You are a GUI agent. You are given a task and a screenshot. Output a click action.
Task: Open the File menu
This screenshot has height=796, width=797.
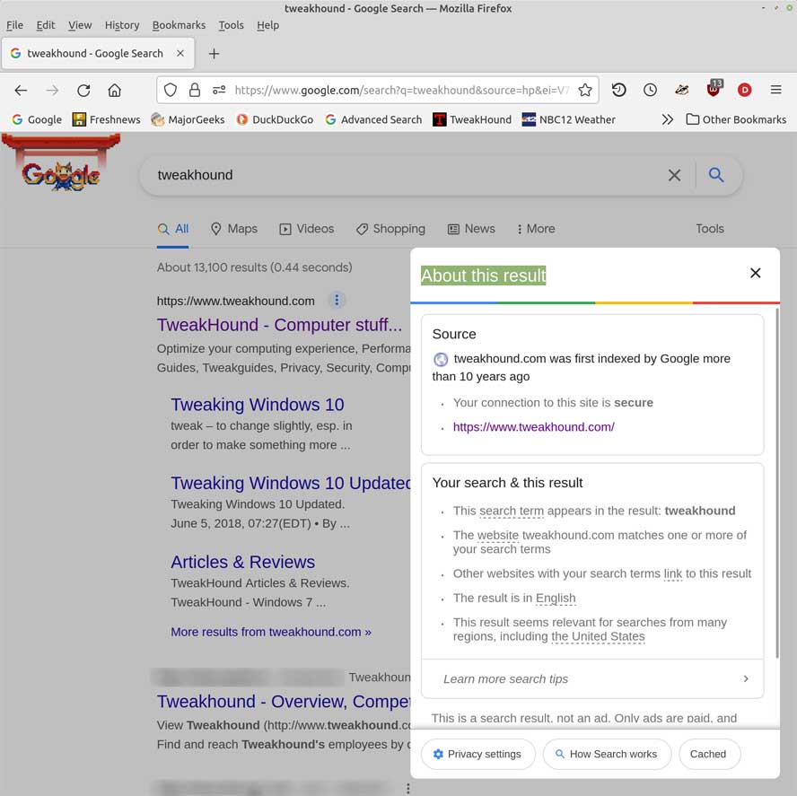tap(14, 25)
